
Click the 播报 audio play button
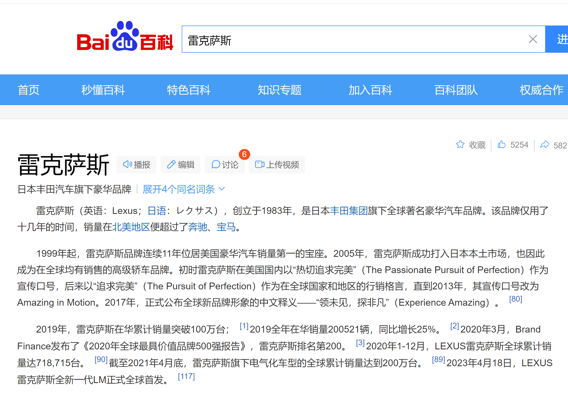136,165
